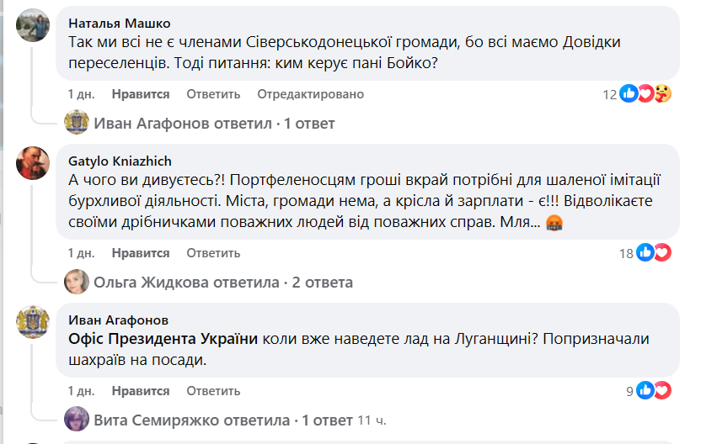This screenshot has height=444, width=717.
Task: Open reactions on Наталья Машко's comment
Action: pyautogui.click(x=645, y=94)
